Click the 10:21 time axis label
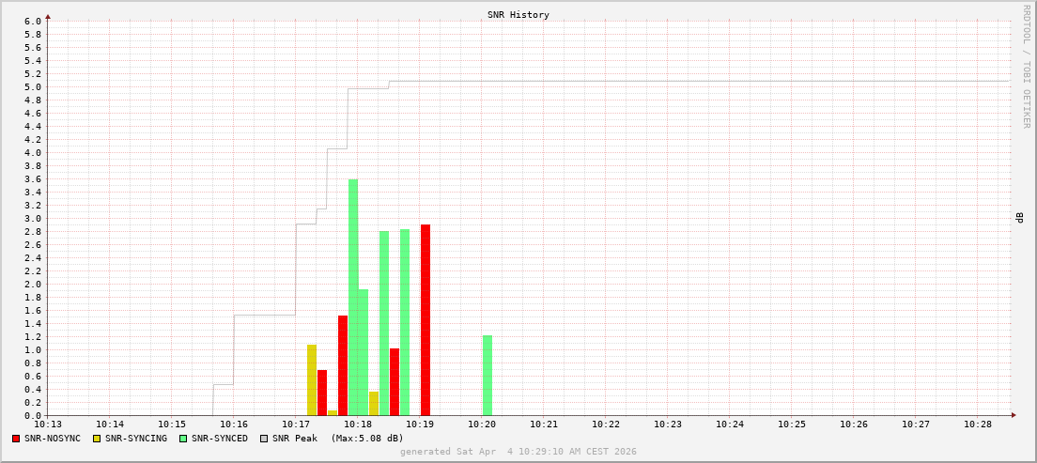Screen dimensions: 1037x463 (x=544, y=424)
